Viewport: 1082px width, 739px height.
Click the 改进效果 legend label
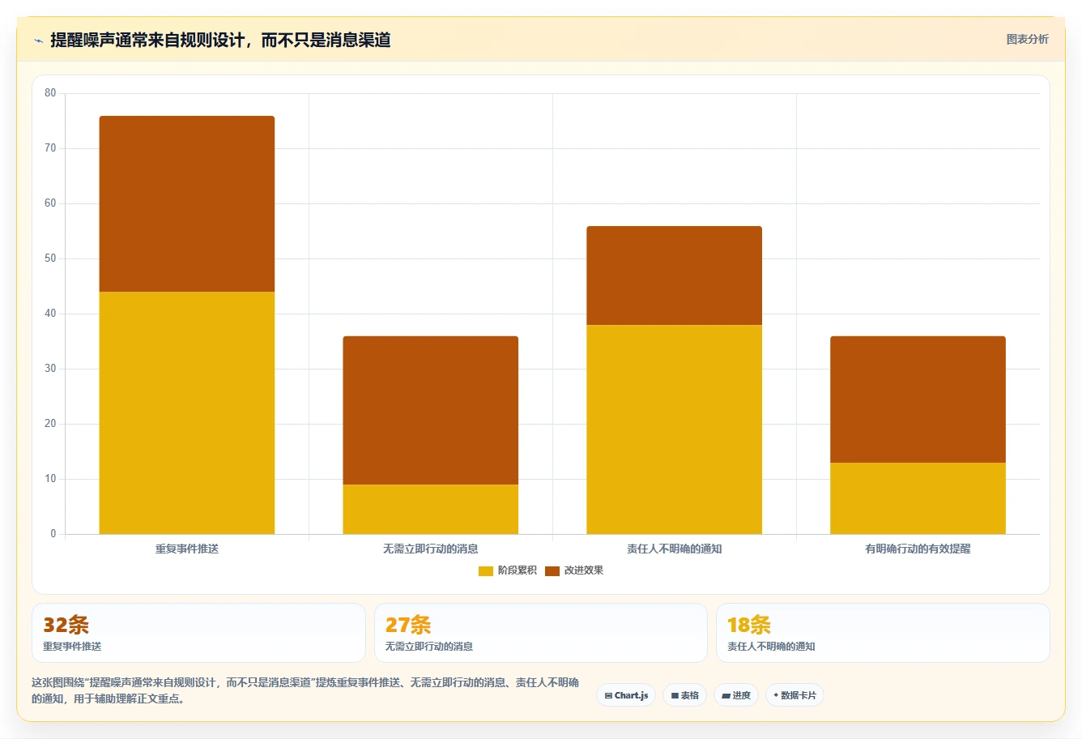[x=583, y=570]
